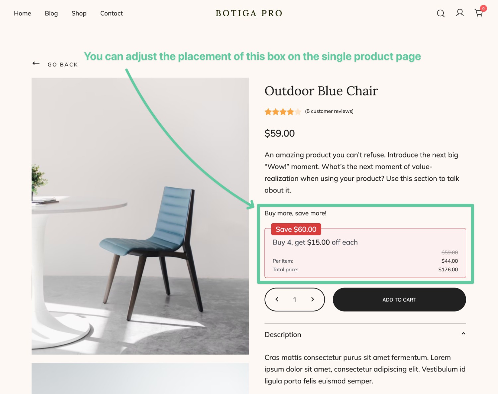Open the Shop menu item

pos(79,13)
